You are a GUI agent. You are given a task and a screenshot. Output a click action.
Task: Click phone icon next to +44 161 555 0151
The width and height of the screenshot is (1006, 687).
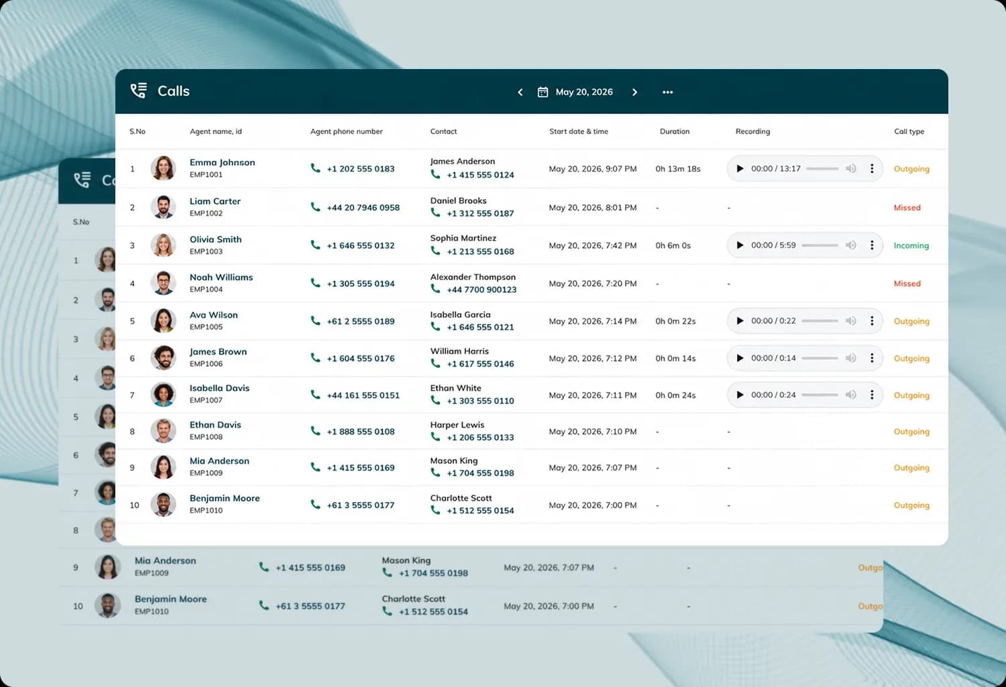coord(315,395)
